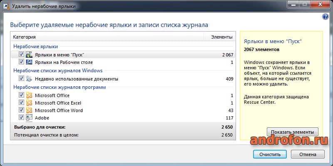Click the Start menu shortcuts row icon
The image size is (333, 166).
coord(29,55)
